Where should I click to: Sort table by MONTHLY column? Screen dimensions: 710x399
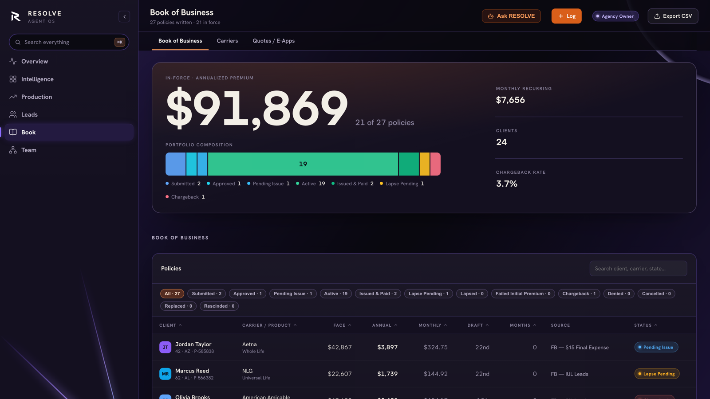point(433,325)
